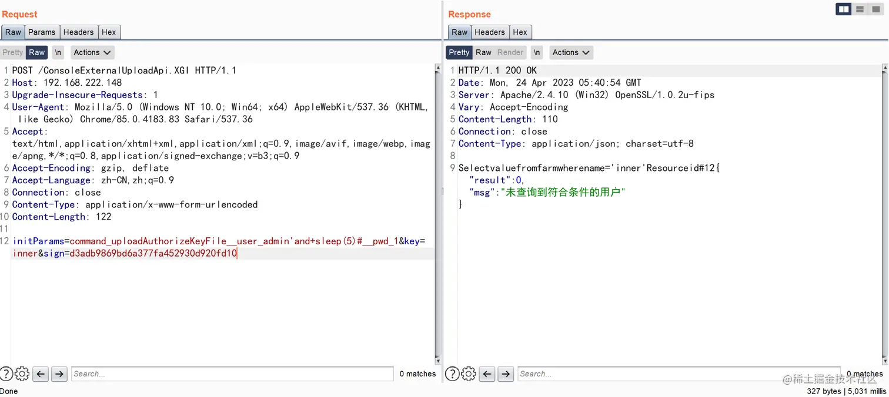Go to next match in Request panel
The width and height of the screenshot is (889, 397).
pyautogui.click(x=59, y=374)
